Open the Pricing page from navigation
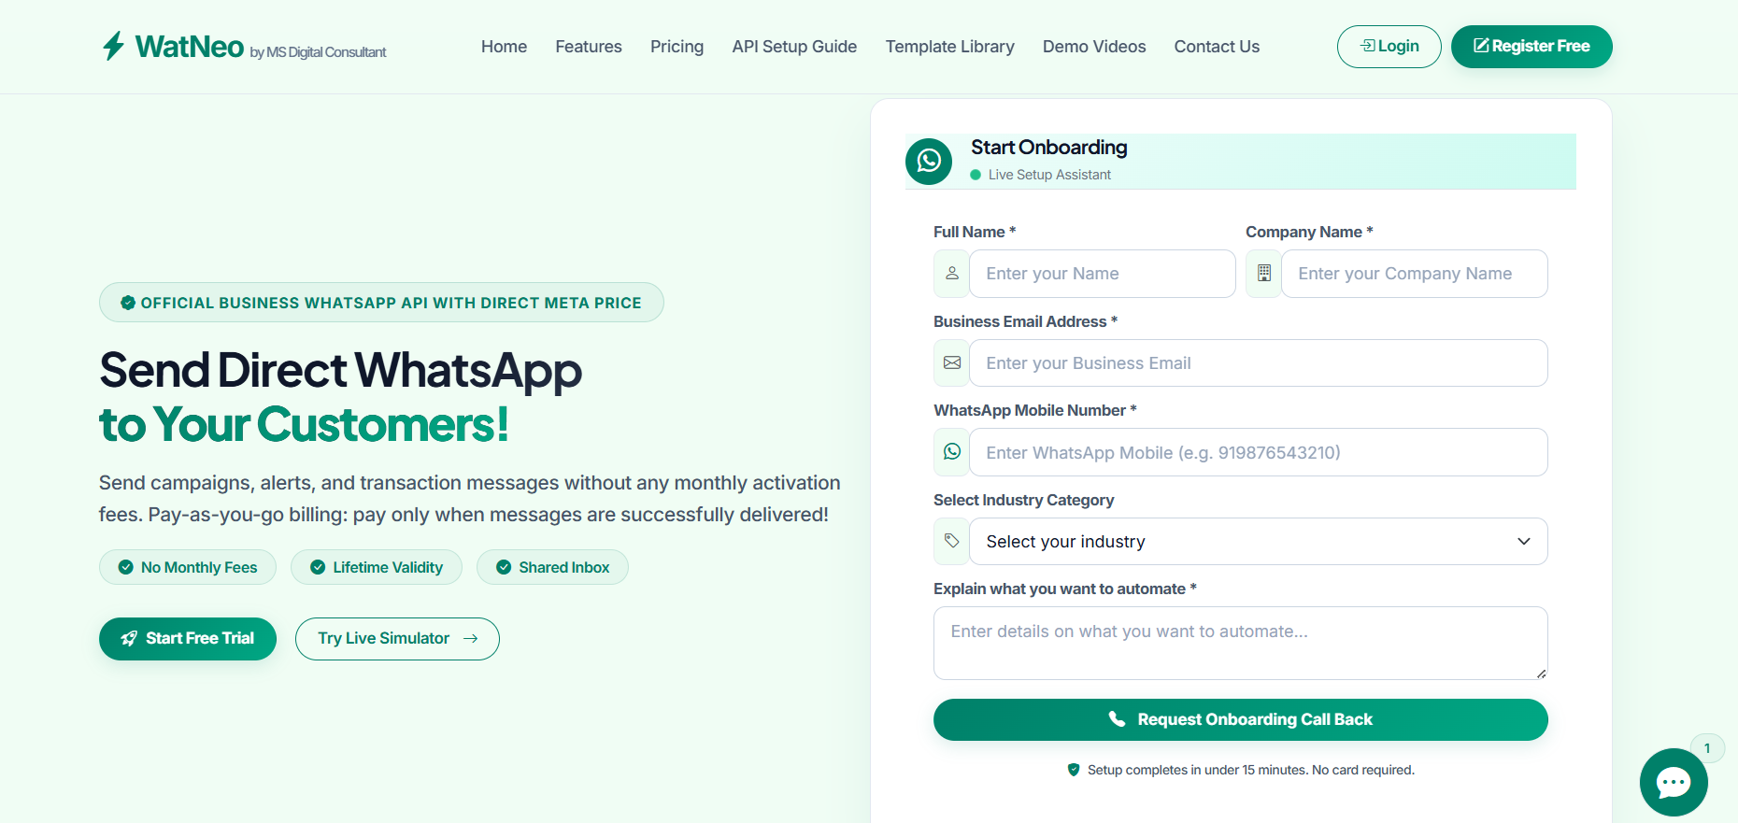The image size is (1738, 823). [x=677, y=47]
